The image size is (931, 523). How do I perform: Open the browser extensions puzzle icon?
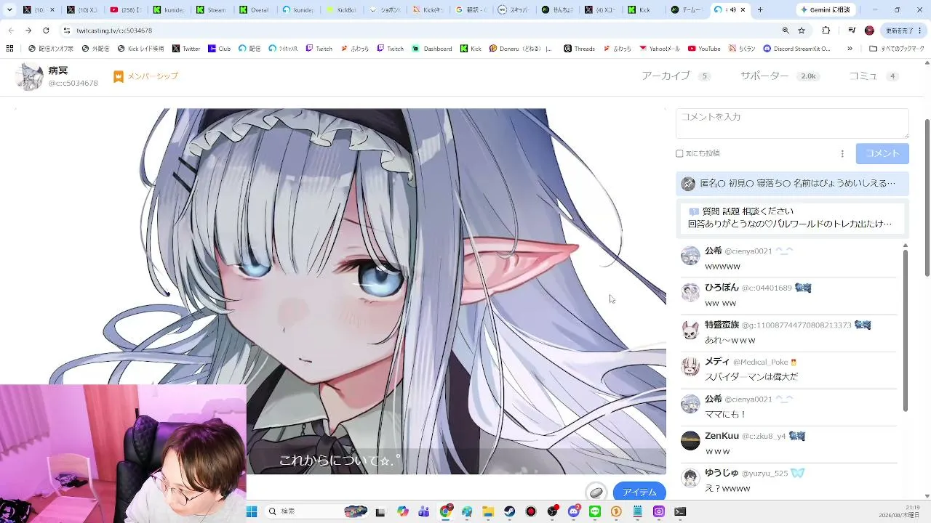pyautogui.click(x=826, y=31)
